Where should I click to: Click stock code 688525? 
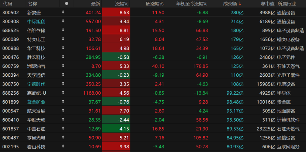[x=11, y=30]
